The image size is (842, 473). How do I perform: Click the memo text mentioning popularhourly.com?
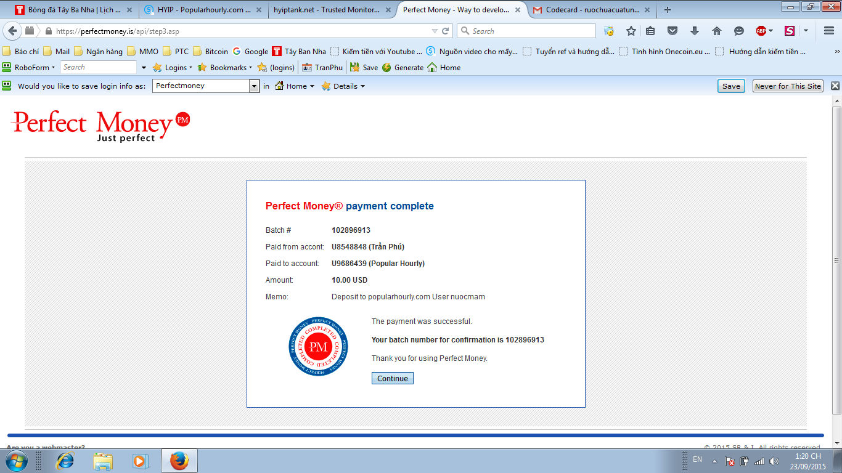pyautogui.click(x=408, y=297)
